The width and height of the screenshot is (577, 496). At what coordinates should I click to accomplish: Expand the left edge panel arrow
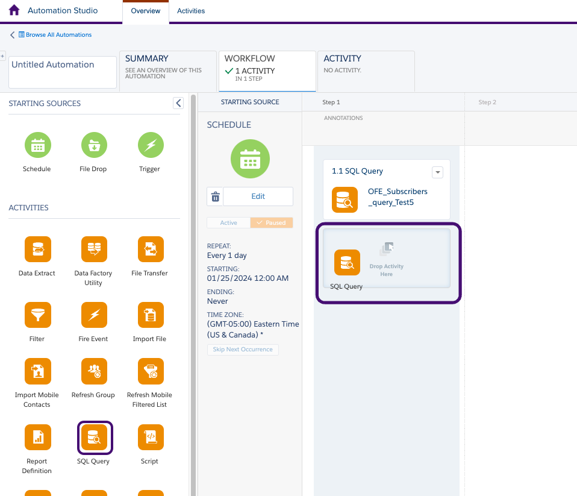pos(3,55)
